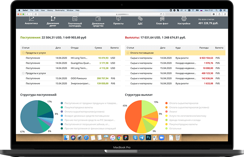Open the Проекты section icon
Viewport: 244px width, 157px height.
coord(119,19)
